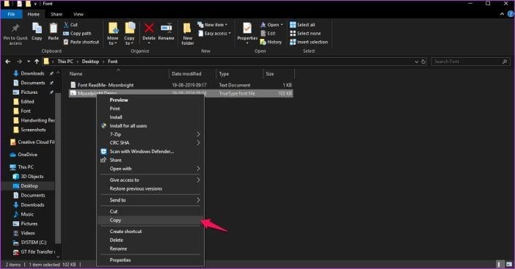Open the New item dropdown
Viewport: 515px width, 269px height.
tap(213, 25)
